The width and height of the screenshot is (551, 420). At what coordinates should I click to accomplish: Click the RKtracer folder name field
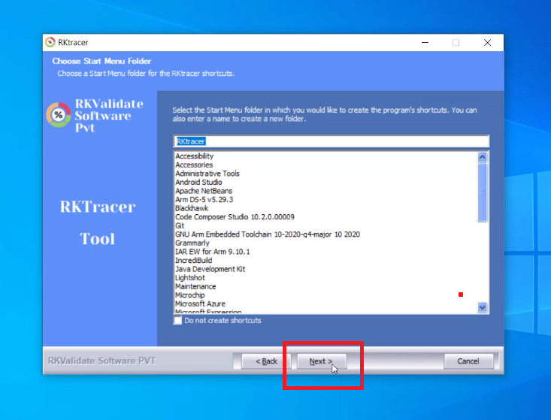point(331,141)
